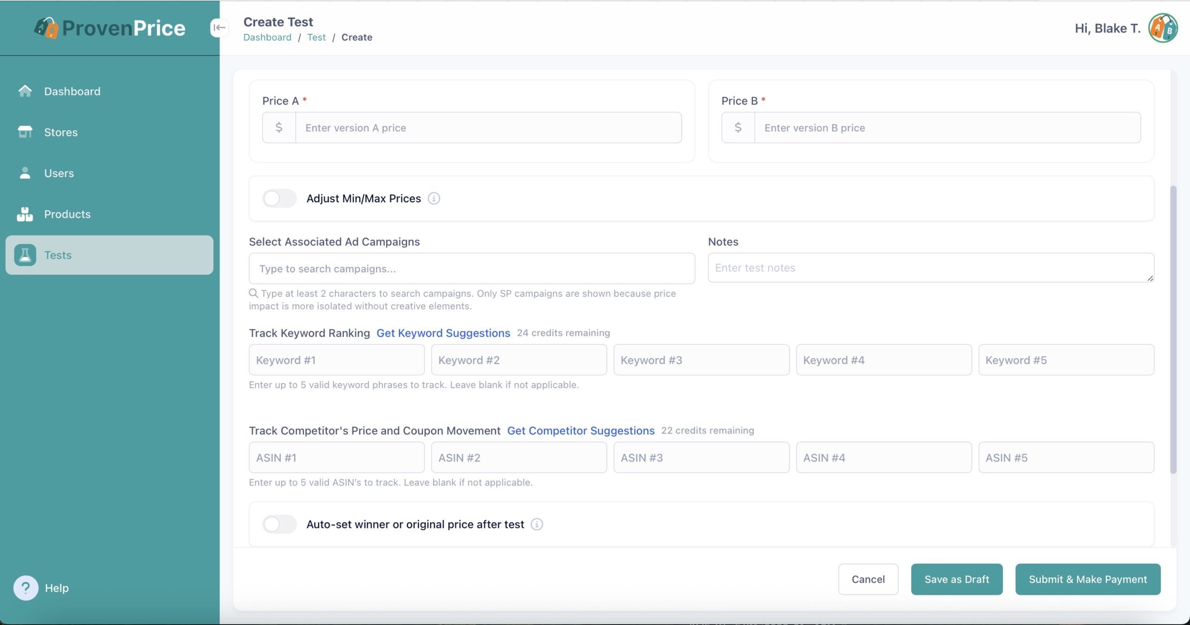Viewport: 1190px width, 625px height.
Task: Click info icon beside Adjust Min/Max Prices
Action: tap(434, 198)
